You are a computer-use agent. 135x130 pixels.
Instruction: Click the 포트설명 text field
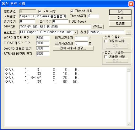pos(43,16)
